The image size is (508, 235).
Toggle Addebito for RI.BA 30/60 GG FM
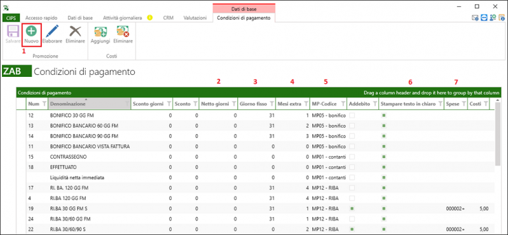click(x=352, y=219)
